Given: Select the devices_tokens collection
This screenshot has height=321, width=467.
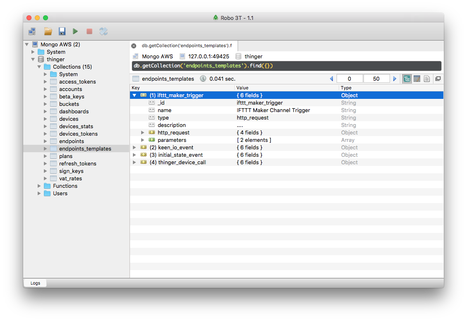Looking at the screenshot, I should 78,134.
